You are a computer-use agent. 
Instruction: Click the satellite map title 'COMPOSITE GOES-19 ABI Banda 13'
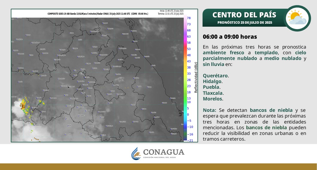[98, 14]
